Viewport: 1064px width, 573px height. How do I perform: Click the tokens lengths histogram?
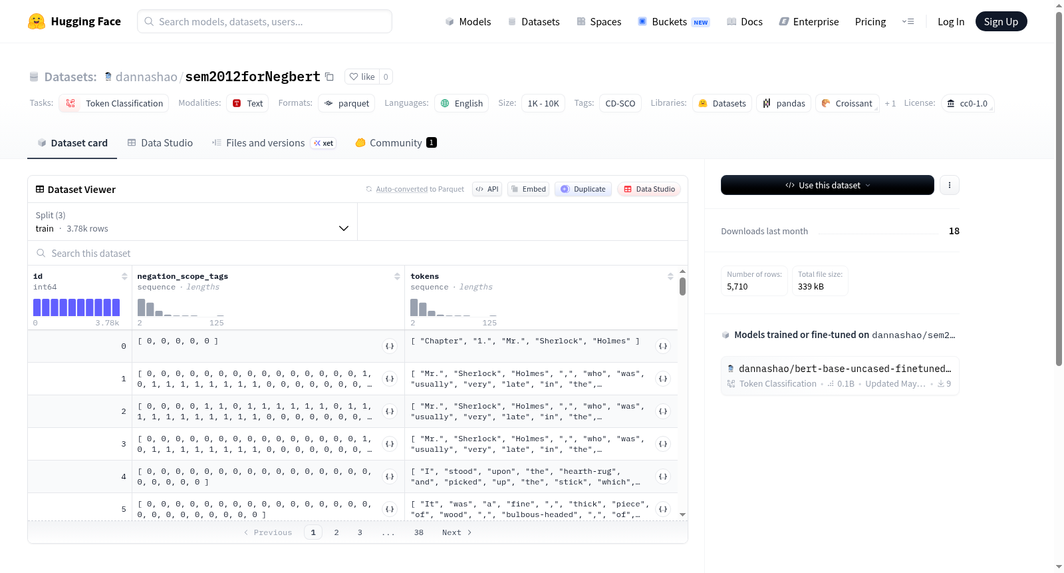tap(454, 307)
